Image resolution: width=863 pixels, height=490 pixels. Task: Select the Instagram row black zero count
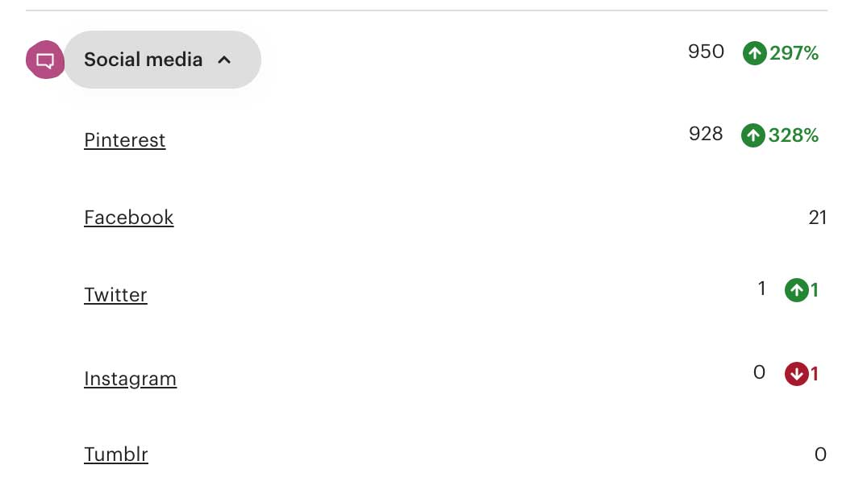tap(760, 372)
